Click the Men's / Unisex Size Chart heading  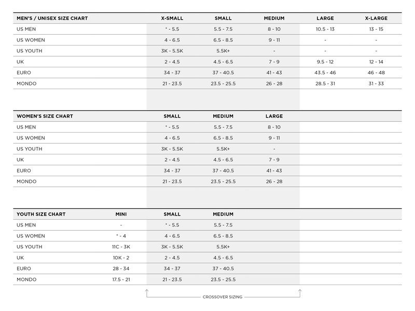click(x=52, y=18)
